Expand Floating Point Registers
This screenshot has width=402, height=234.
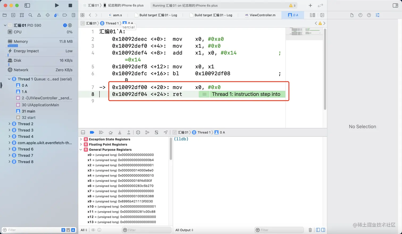click(81, 144)
